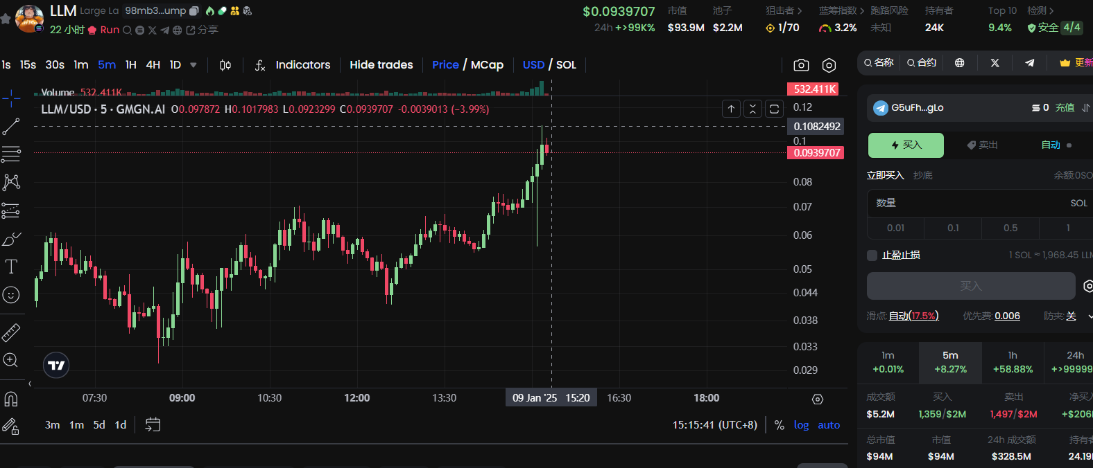Expand the 检测 security details chevron
1093x468 pixels.
[x=1051, y=10]
